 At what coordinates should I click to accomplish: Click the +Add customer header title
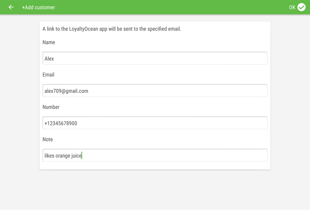click(38, 7)
